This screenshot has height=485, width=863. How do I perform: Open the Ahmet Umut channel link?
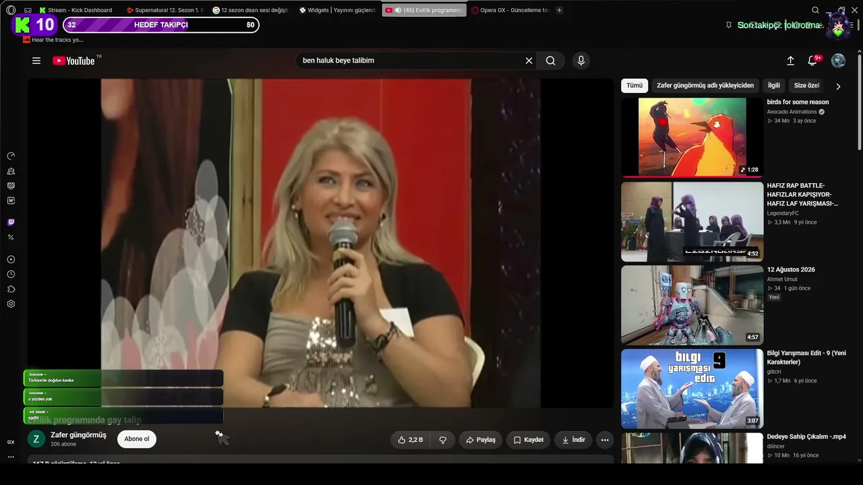click(782, 280)
